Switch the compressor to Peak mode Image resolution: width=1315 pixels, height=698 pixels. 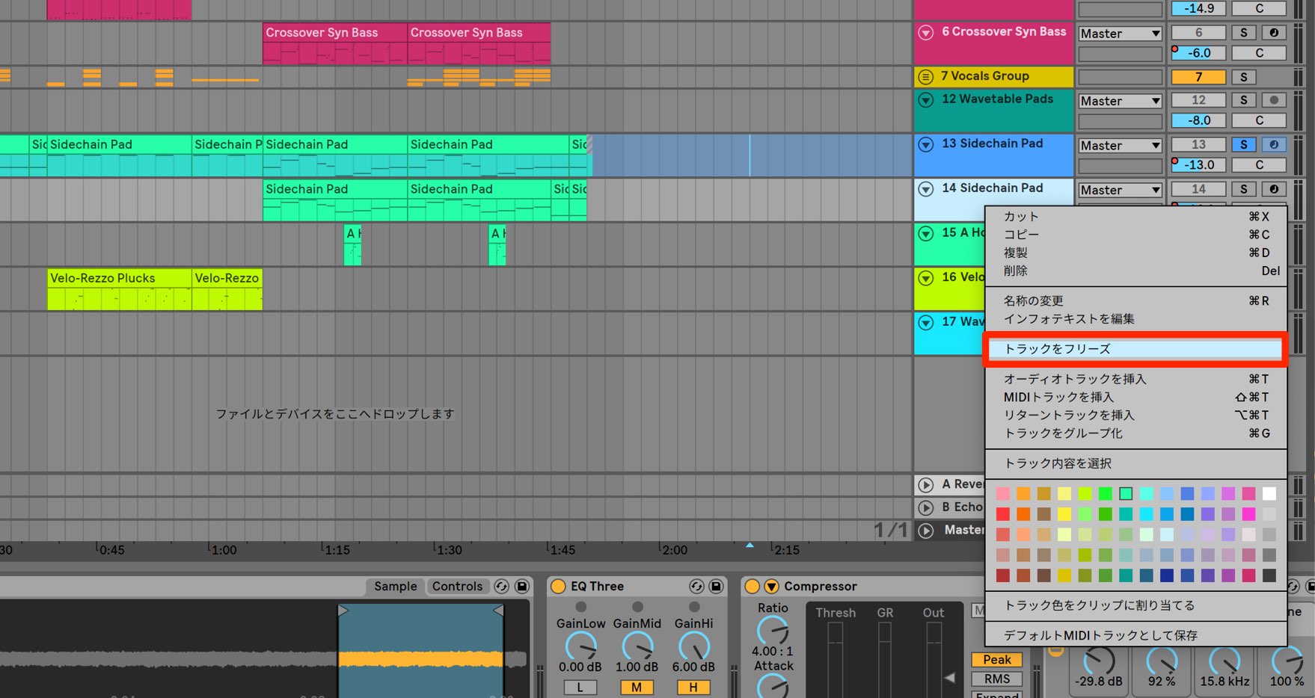coord(997,660)
